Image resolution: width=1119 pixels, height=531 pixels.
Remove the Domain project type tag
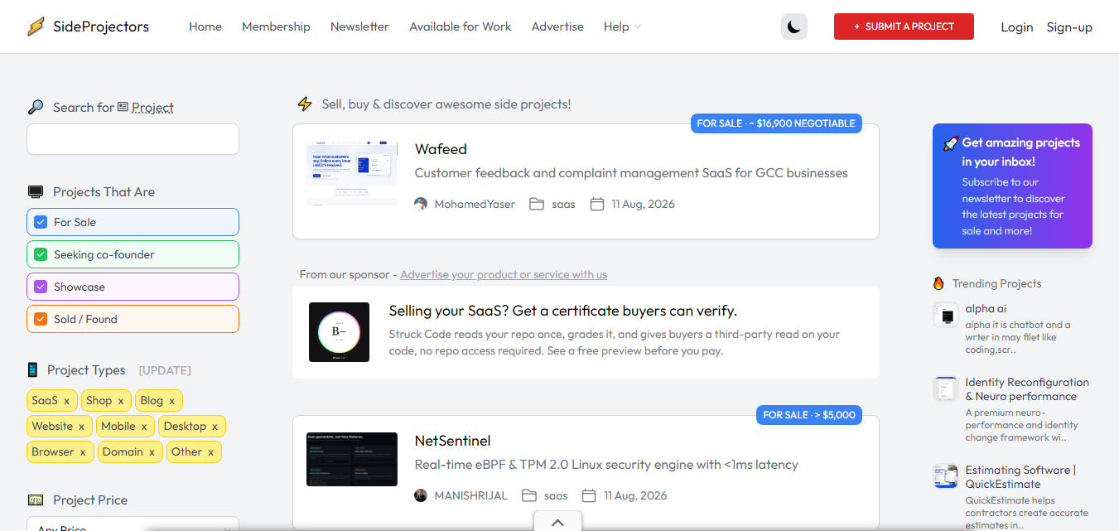click(x=152, y=452)
